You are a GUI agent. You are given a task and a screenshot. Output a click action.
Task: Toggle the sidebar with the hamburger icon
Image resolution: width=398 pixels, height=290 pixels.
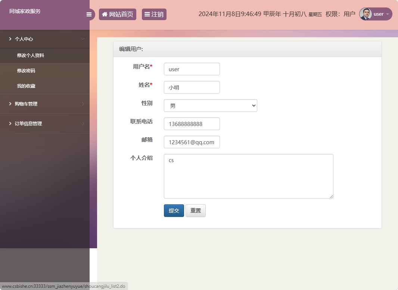(x=89, y=14)
